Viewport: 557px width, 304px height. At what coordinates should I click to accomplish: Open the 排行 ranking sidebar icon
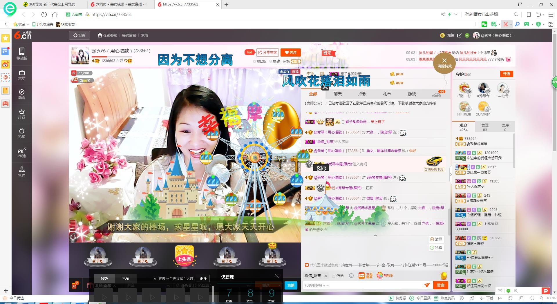[x=22, y=114]
